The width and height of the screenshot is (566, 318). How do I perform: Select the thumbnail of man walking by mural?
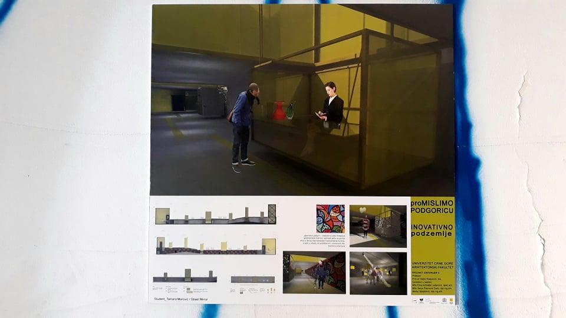314,273
